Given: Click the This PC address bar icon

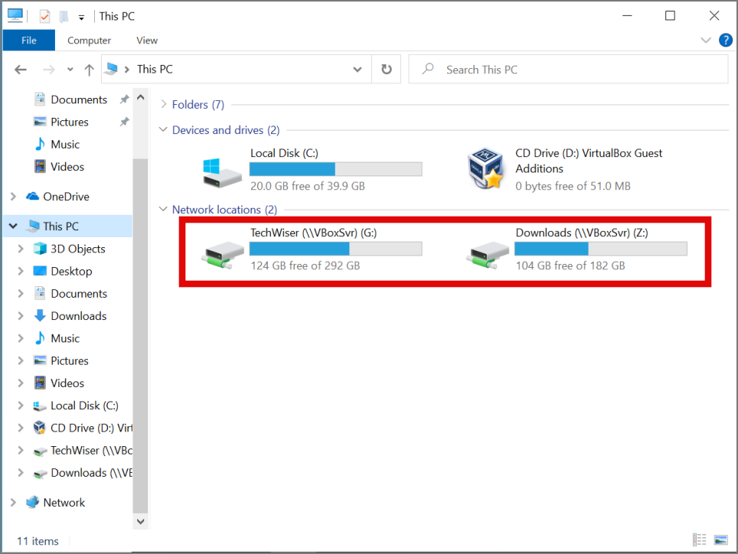Looking at the screenshot, I should point(112,69).
